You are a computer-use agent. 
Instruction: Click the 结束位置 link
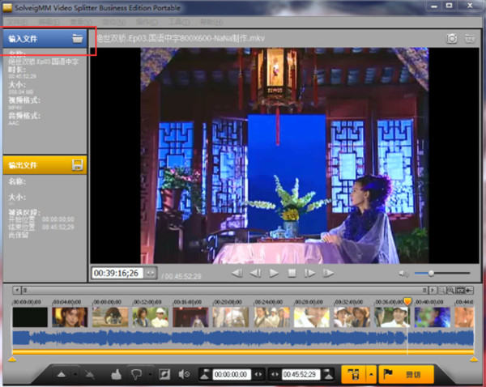(22, 228)
